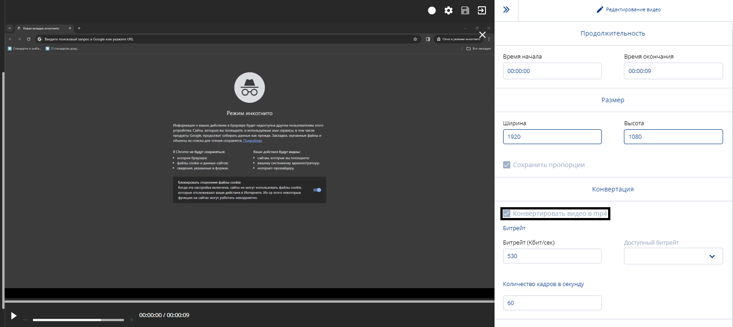This screenshot has width=733, height=327.
Task: Open the Доступный битрейт dropdown
Action: (673, 256)
